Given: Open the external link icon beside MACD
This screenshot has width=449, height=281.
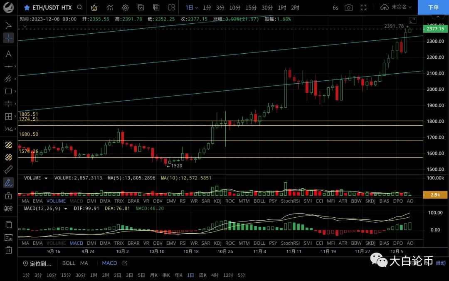Looking at the screenshot, I should coord(125,263).
